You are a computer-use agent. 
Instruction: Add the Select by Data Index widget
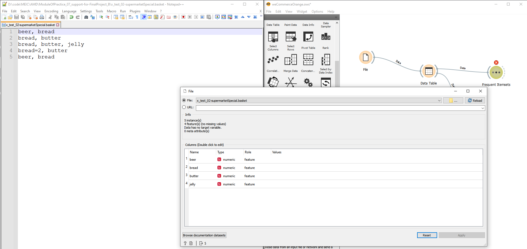[x=326, y=64]
